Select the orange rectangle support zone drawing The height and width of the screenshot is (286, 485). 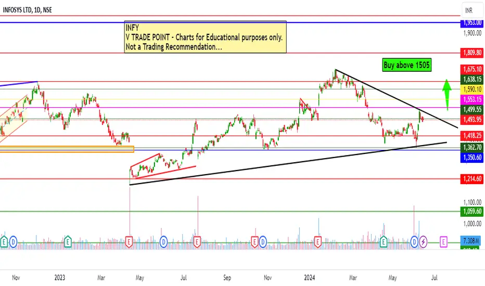pos(67,149)
